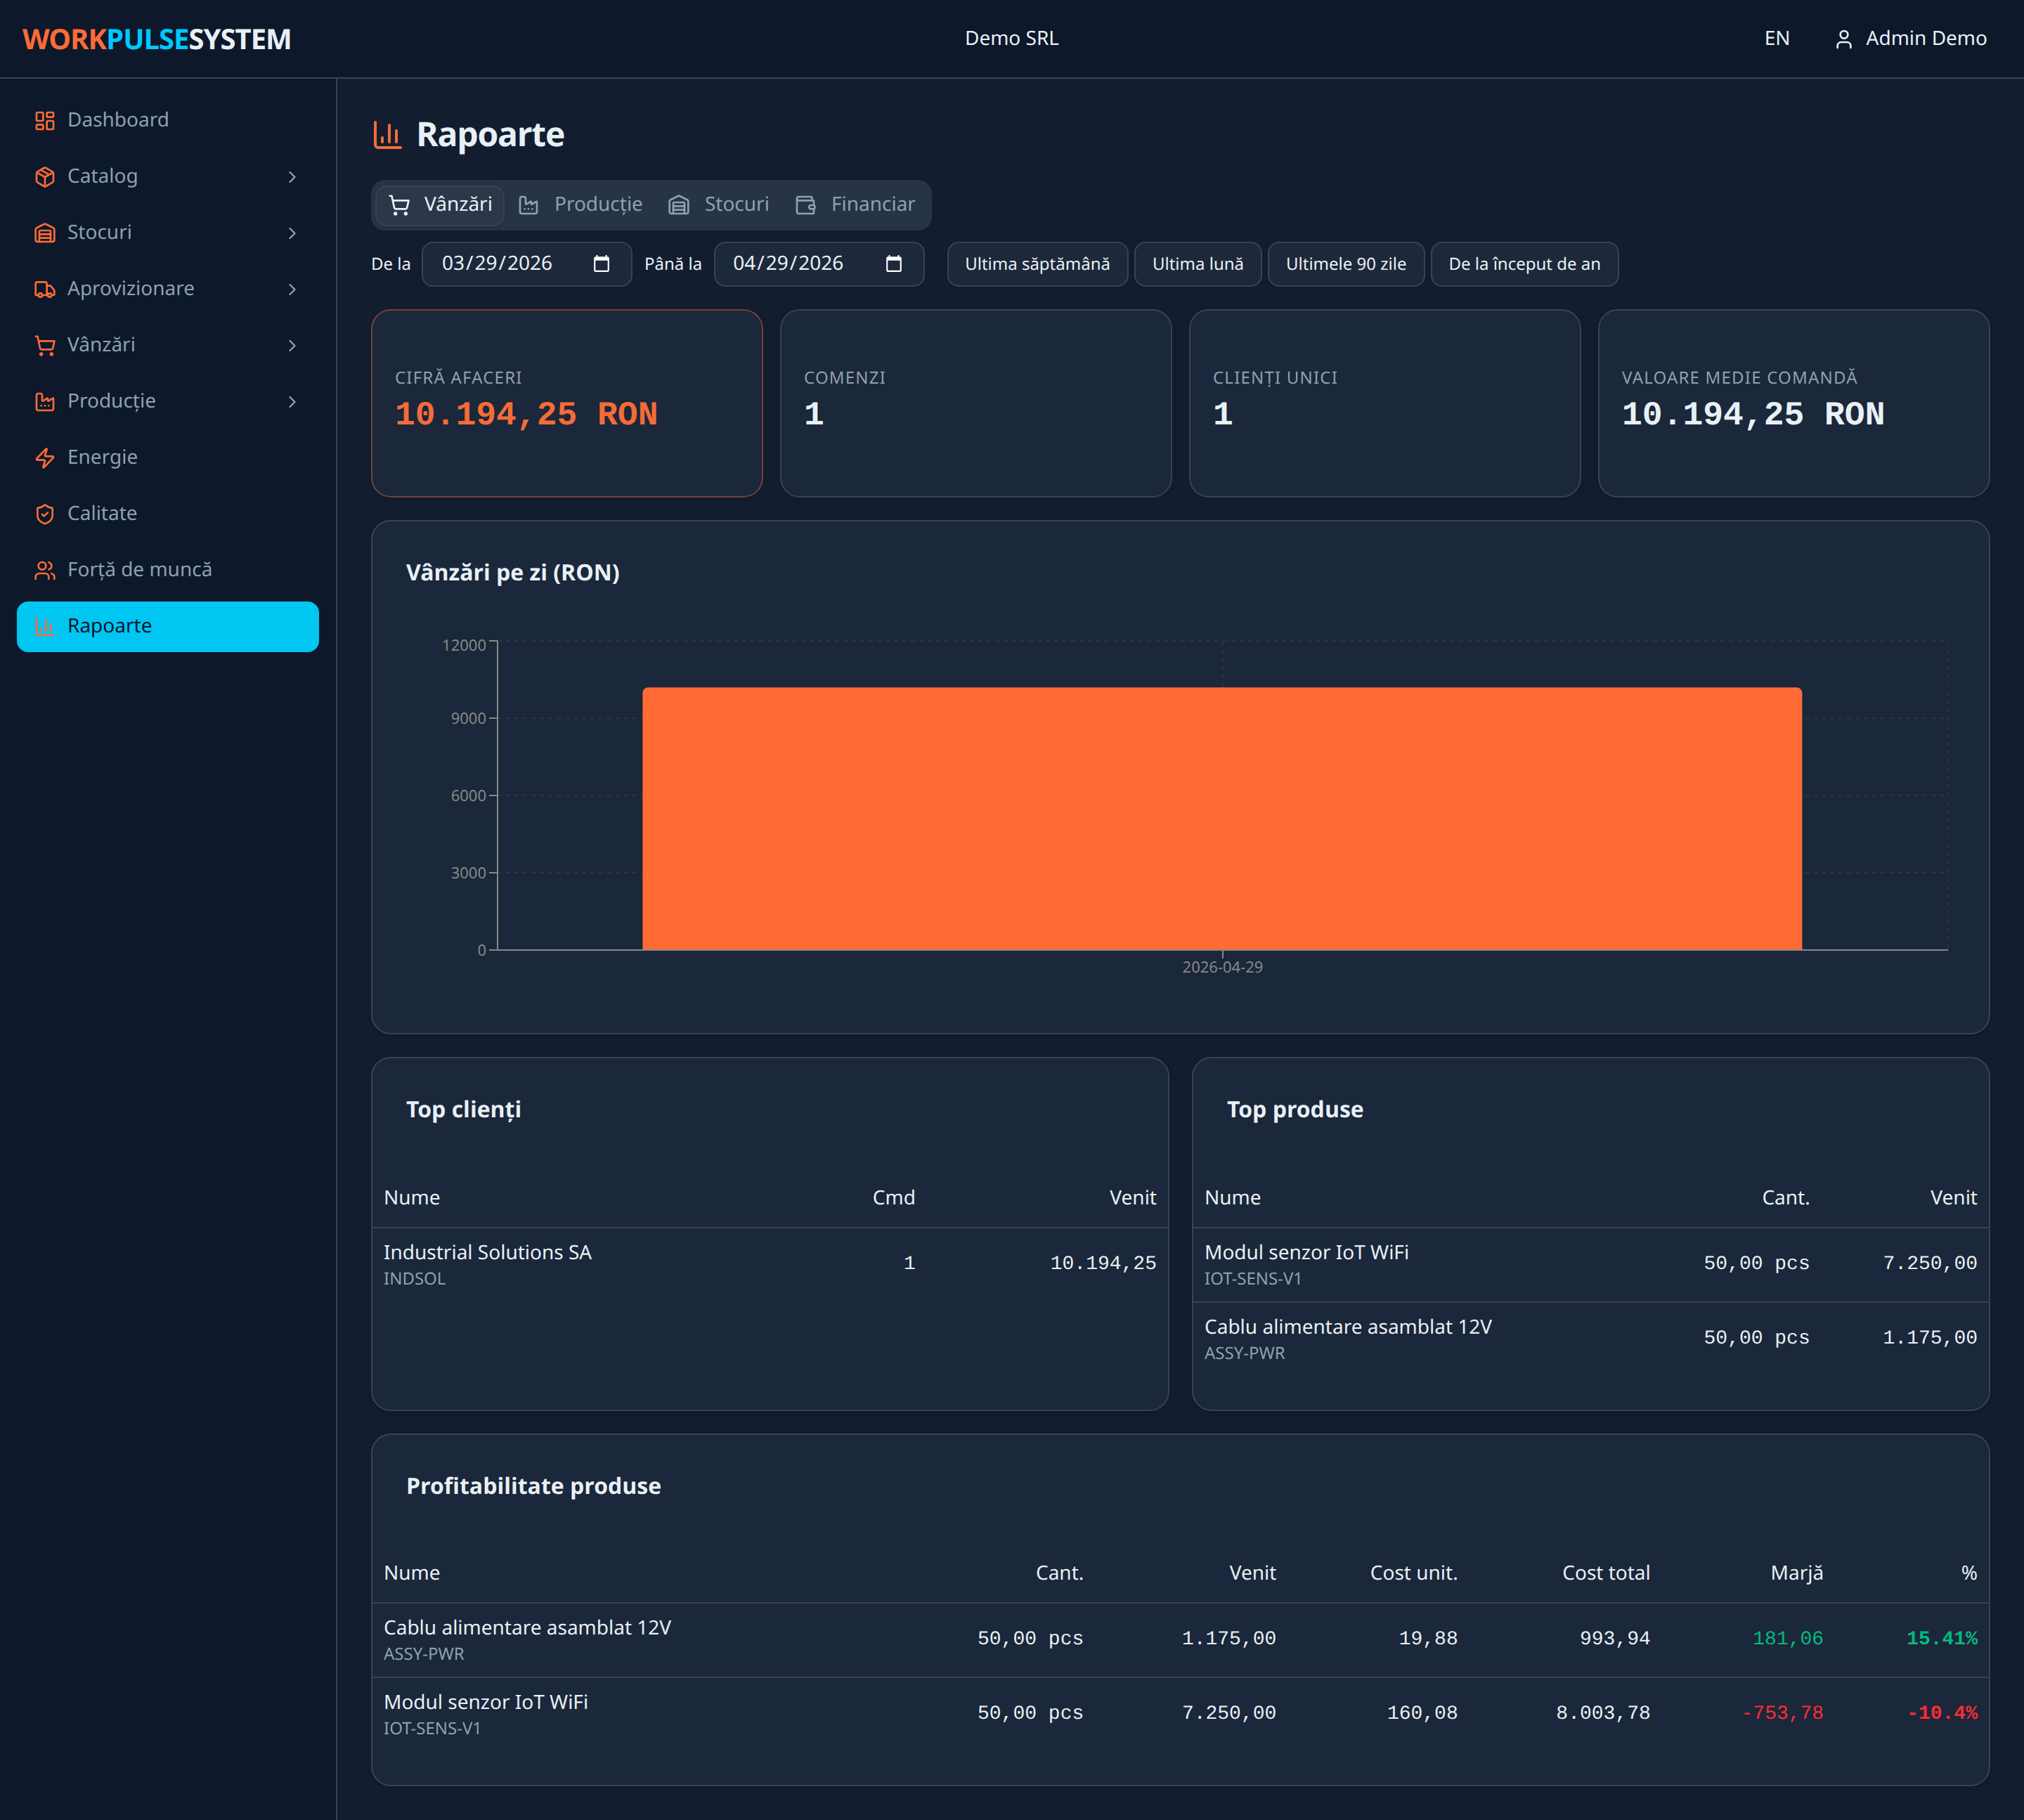
Task: Click the Până la date field 04/29/2026
Action: click(819, 264)
